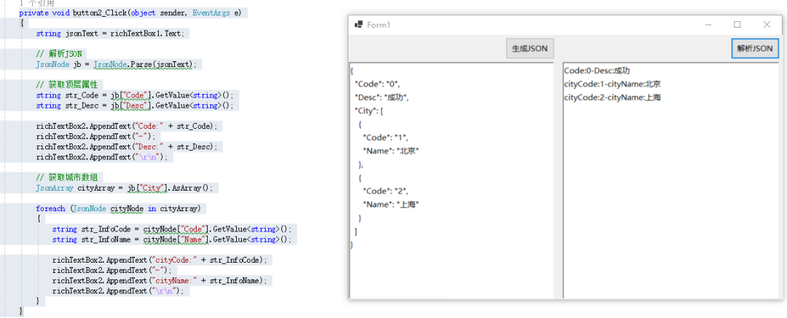Click the 'cityCode:2-cityName:上海' output line
The width and height of the screenshot is (787, 318).
(x=612, y=97)
